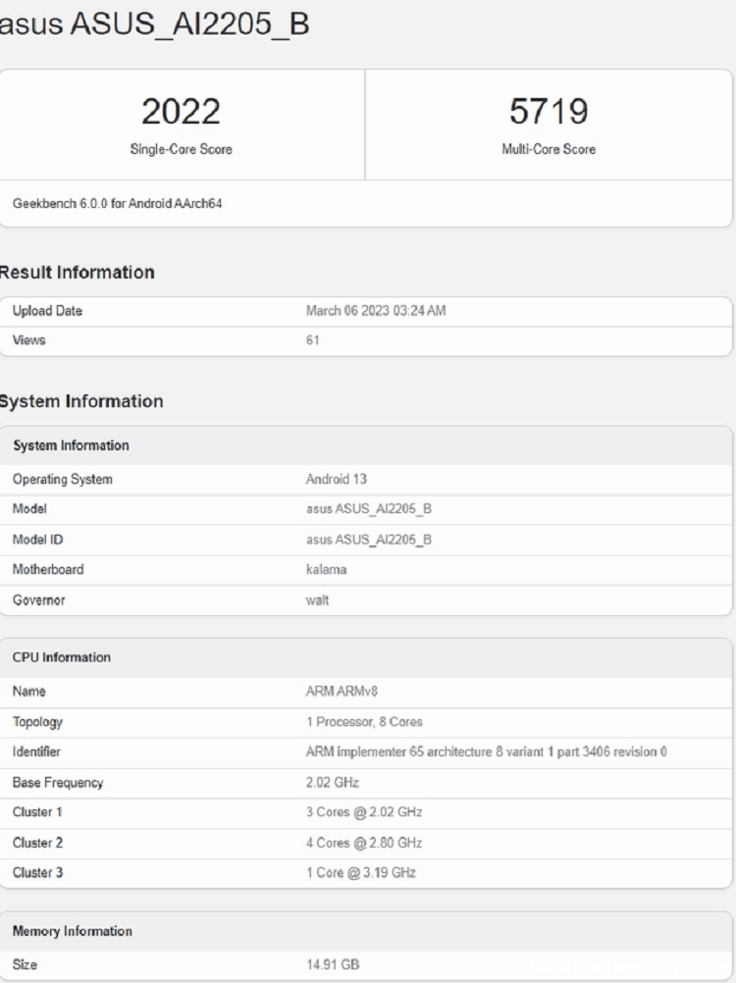Select the Motherboard kalama value

326,569
